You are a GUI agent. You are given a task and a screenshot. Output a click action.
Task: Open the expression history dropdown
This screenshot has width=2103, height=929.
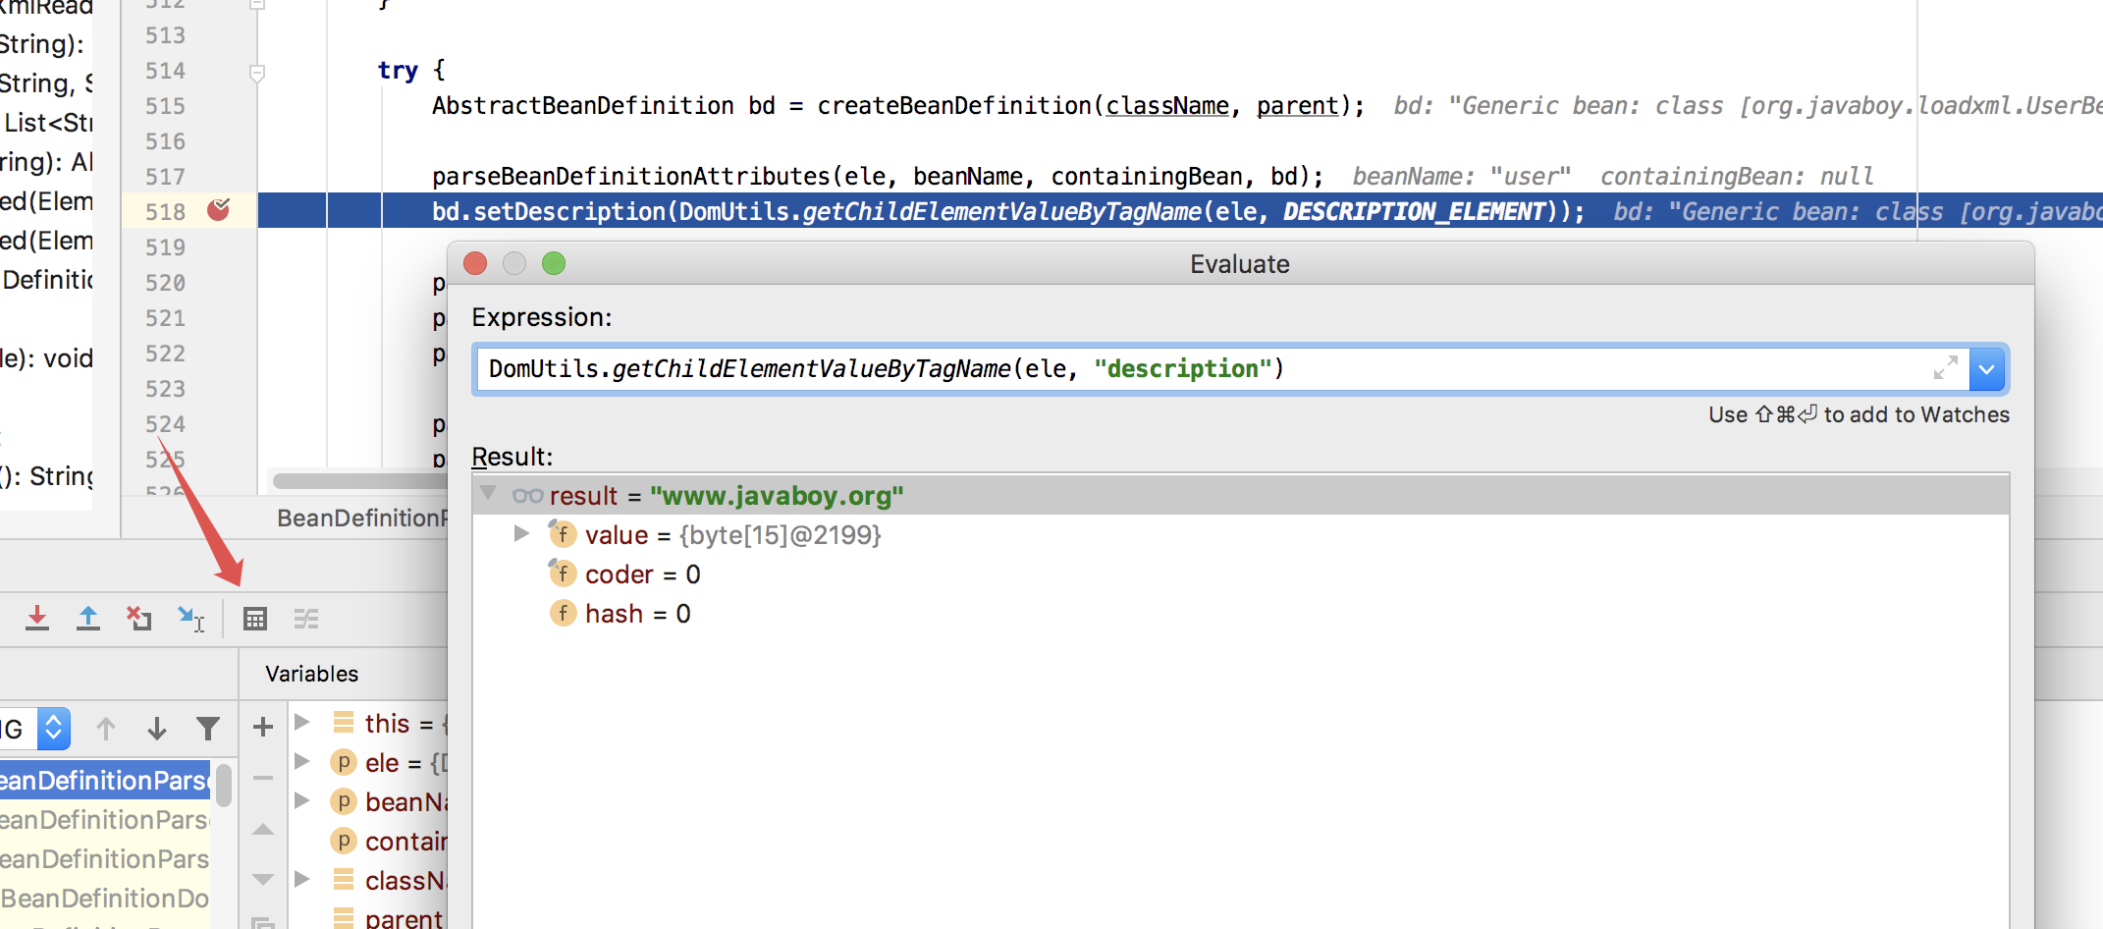pos(1987,369)
